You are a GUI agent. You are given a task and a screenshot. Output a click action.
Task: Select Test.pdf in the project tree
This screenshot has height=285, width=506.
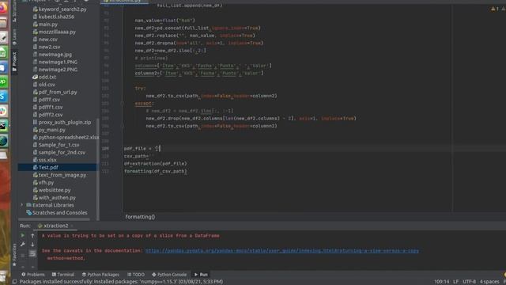coord(57,167)
